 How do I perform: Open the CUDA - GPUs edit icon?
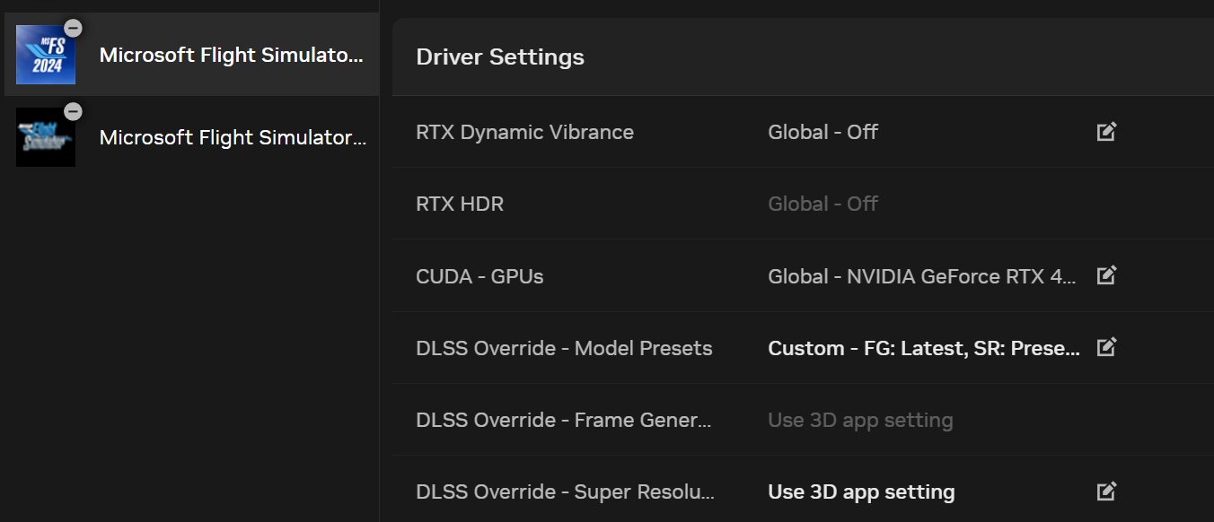pos(1106,275)
